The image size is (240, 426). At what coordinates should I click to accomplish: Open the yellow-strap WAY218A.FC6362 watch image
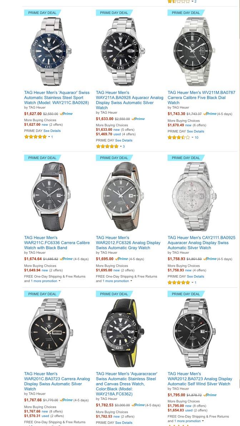tap(123, 333)
